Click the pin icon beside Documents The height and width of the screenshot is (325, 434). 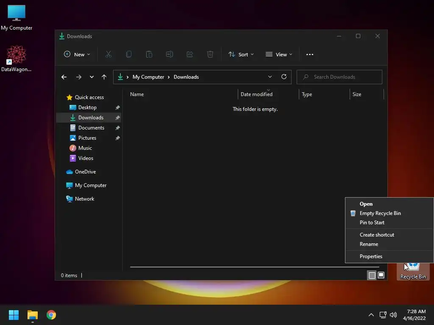coord(118,128)
